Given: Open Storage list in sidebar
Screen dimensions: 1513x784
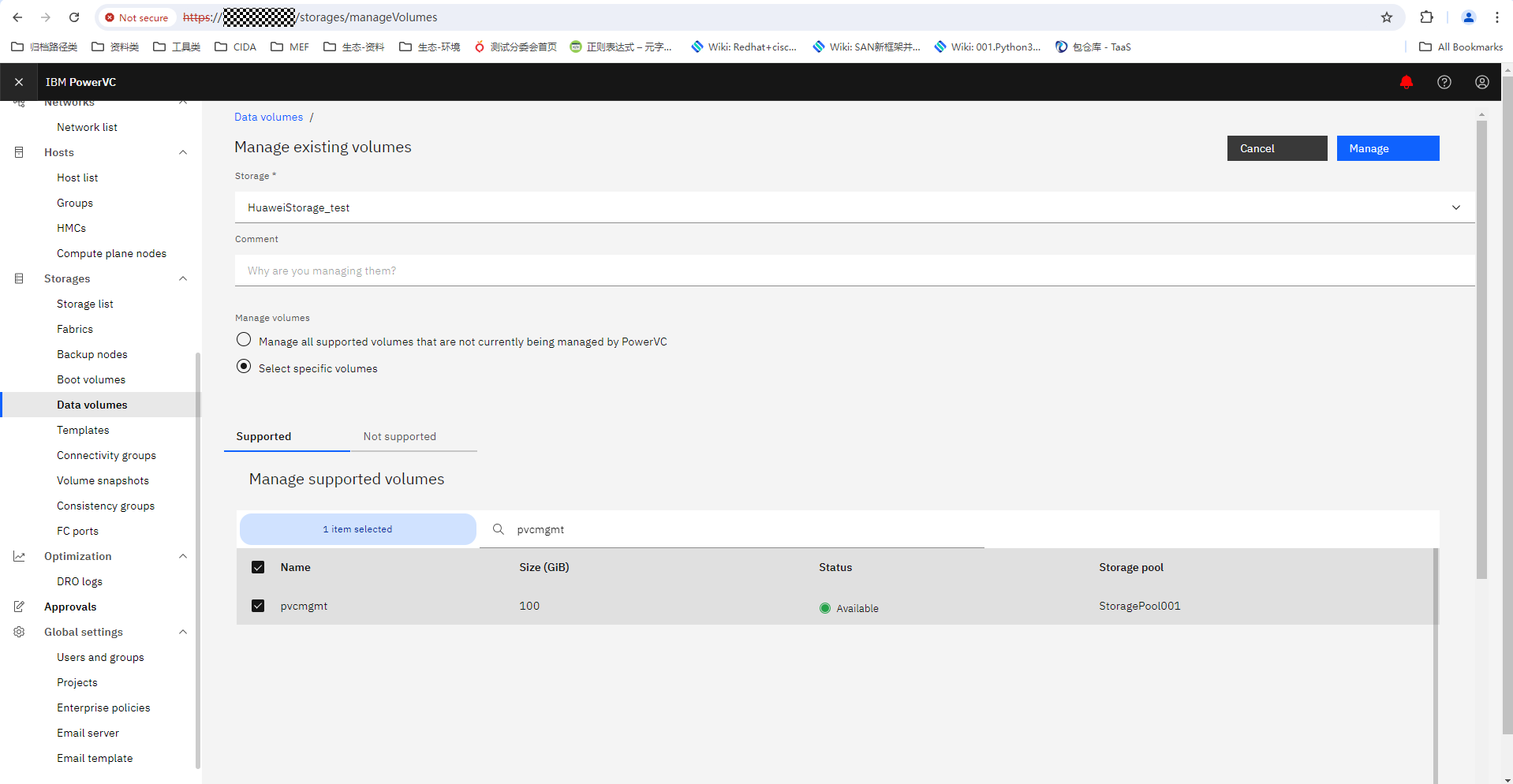Looking at the screenshot, I should click(85, 304).
